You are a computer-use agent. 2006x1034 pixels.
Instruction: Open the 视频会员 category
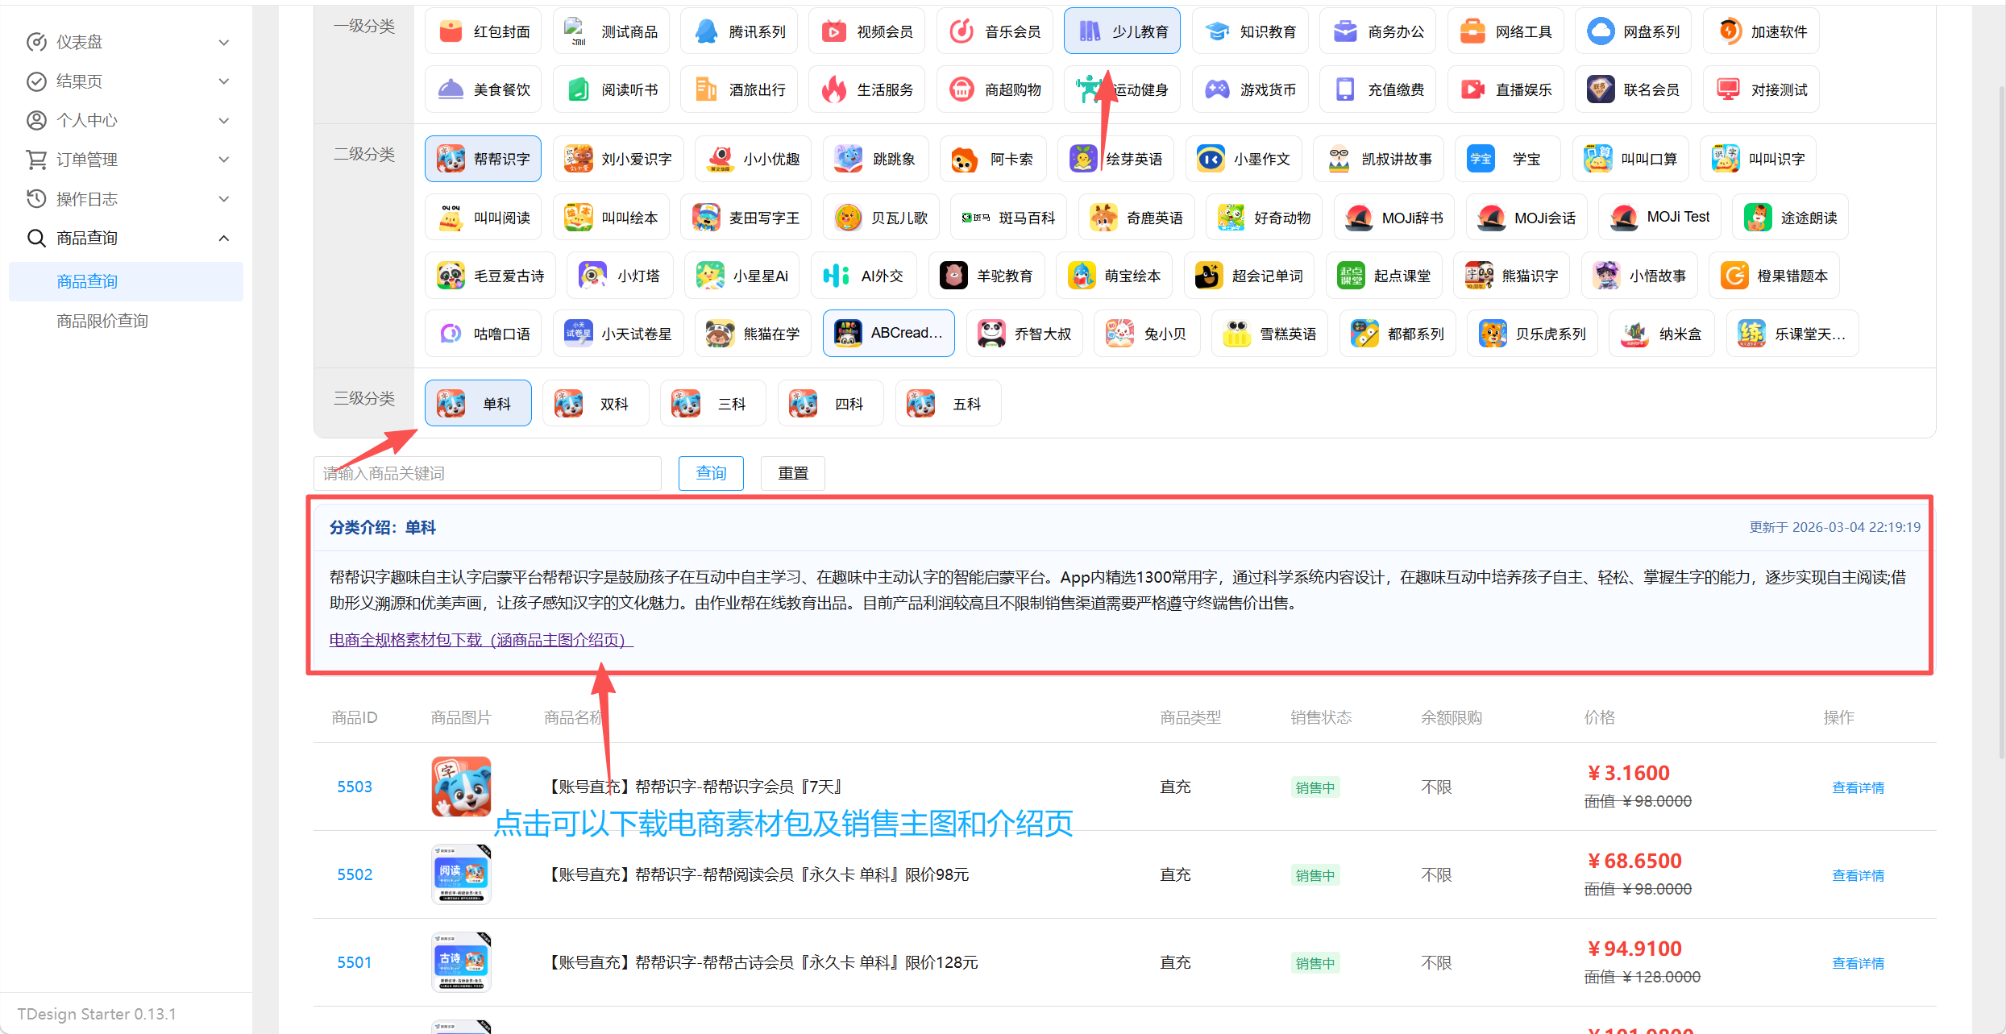(x=866, y=31)
